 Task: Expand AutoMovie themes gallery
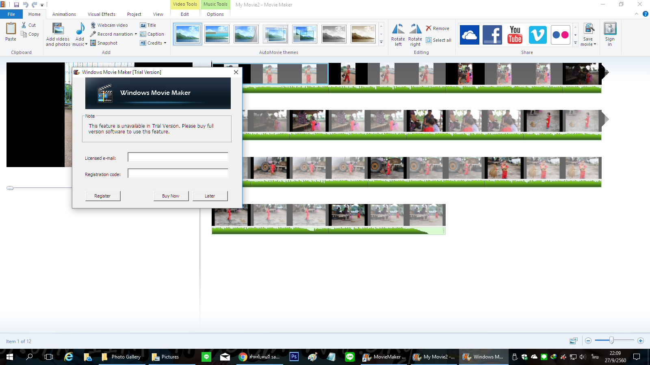pos(381,42)
